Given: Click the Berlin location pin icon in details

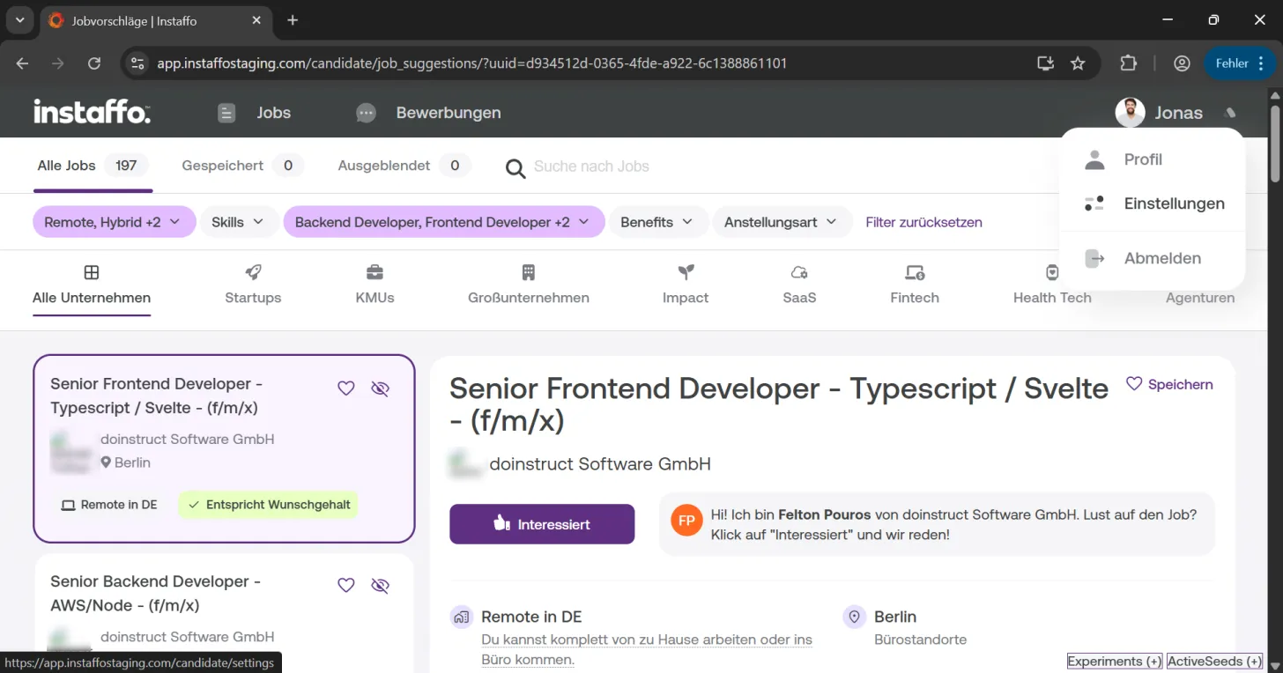Looking at the screenshot, I should 854,617.
